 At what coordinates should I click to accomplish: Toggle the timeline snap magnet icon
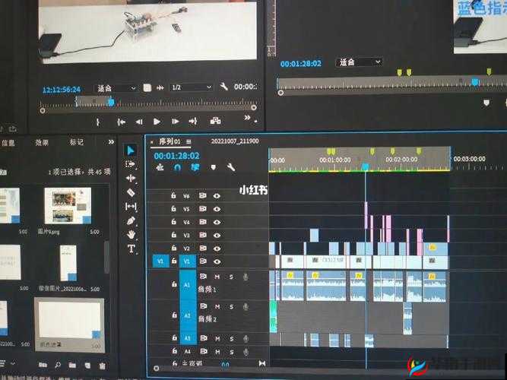click(x=177, y=167)
